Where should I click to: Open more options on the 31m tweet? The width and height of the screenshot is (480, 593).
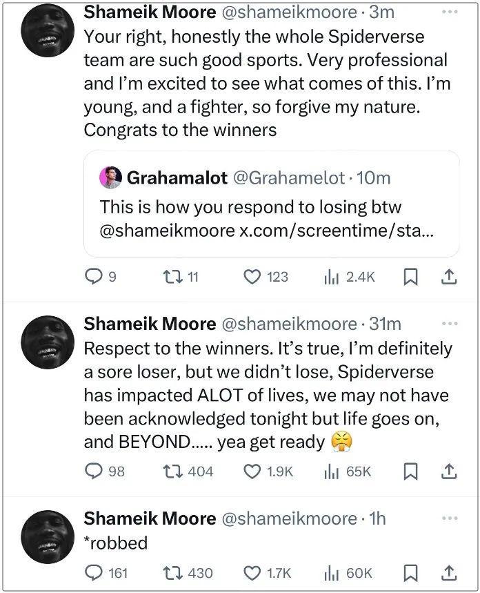449,323
